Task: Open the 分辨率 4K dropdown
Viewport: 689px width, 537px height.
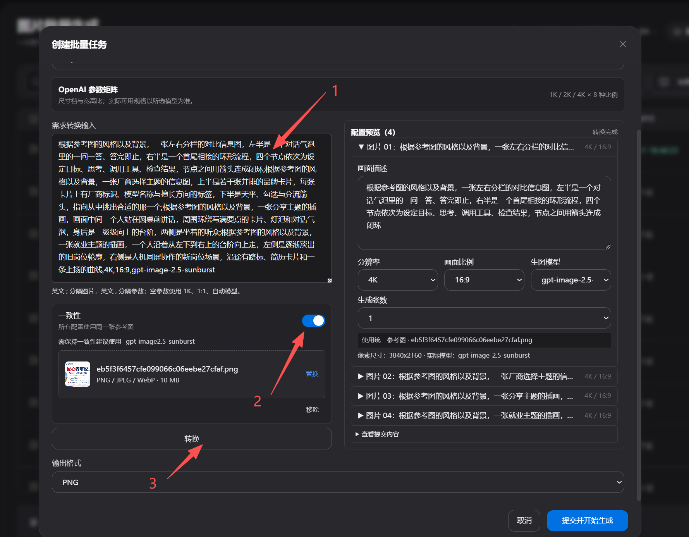Action: click(398, 280)
